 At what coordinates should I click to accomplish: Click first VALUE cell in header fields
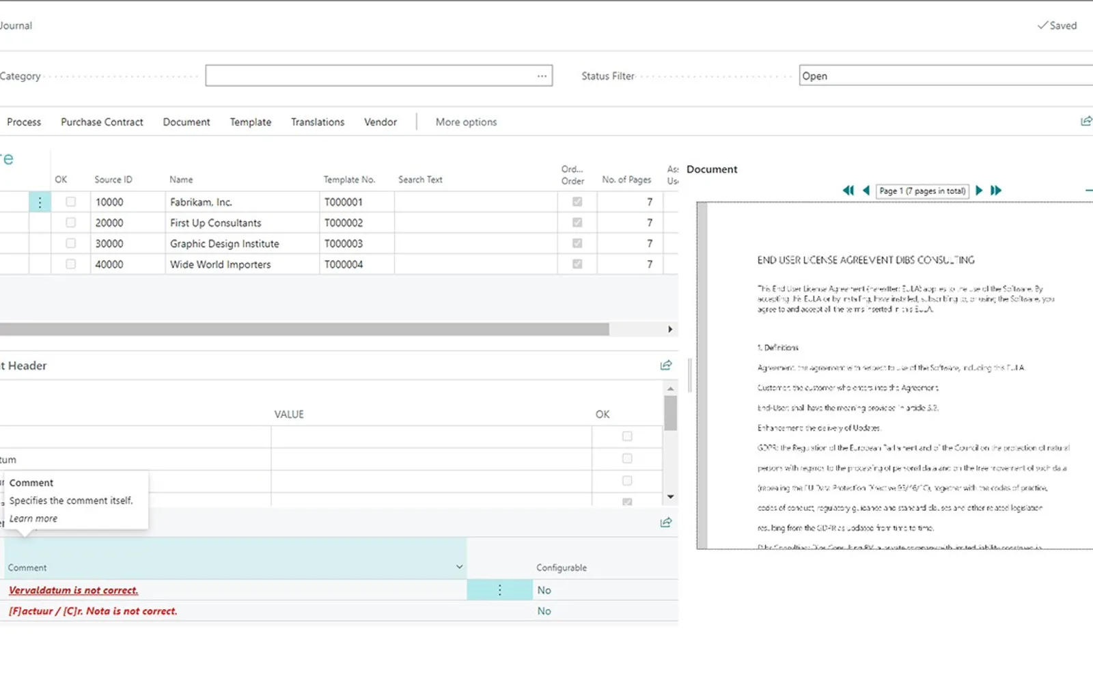[x=431, y=436]
